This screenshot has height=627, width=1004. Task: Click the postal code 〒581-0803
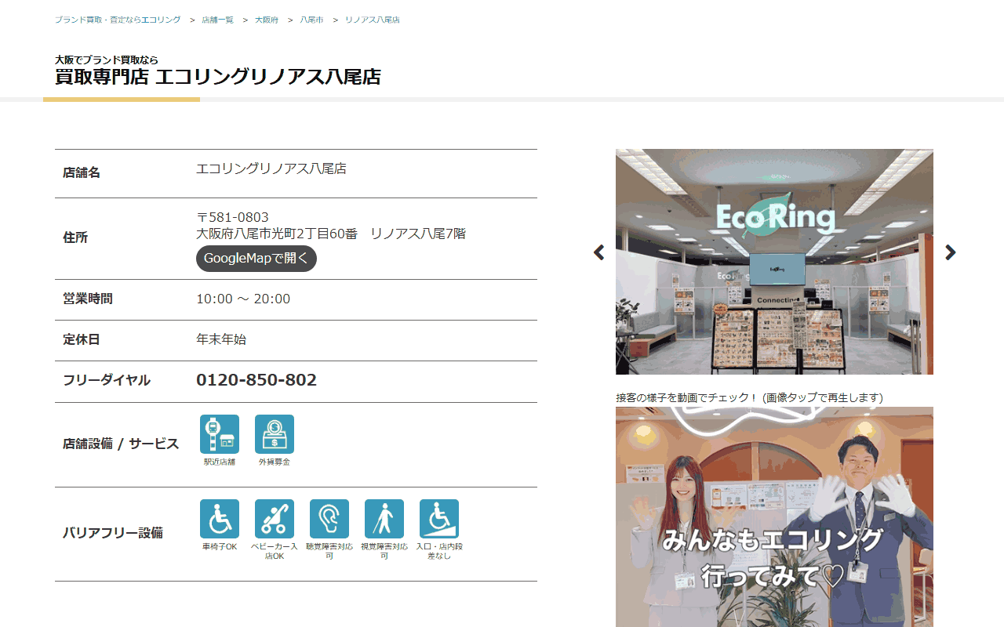click(x=232, y=217)
